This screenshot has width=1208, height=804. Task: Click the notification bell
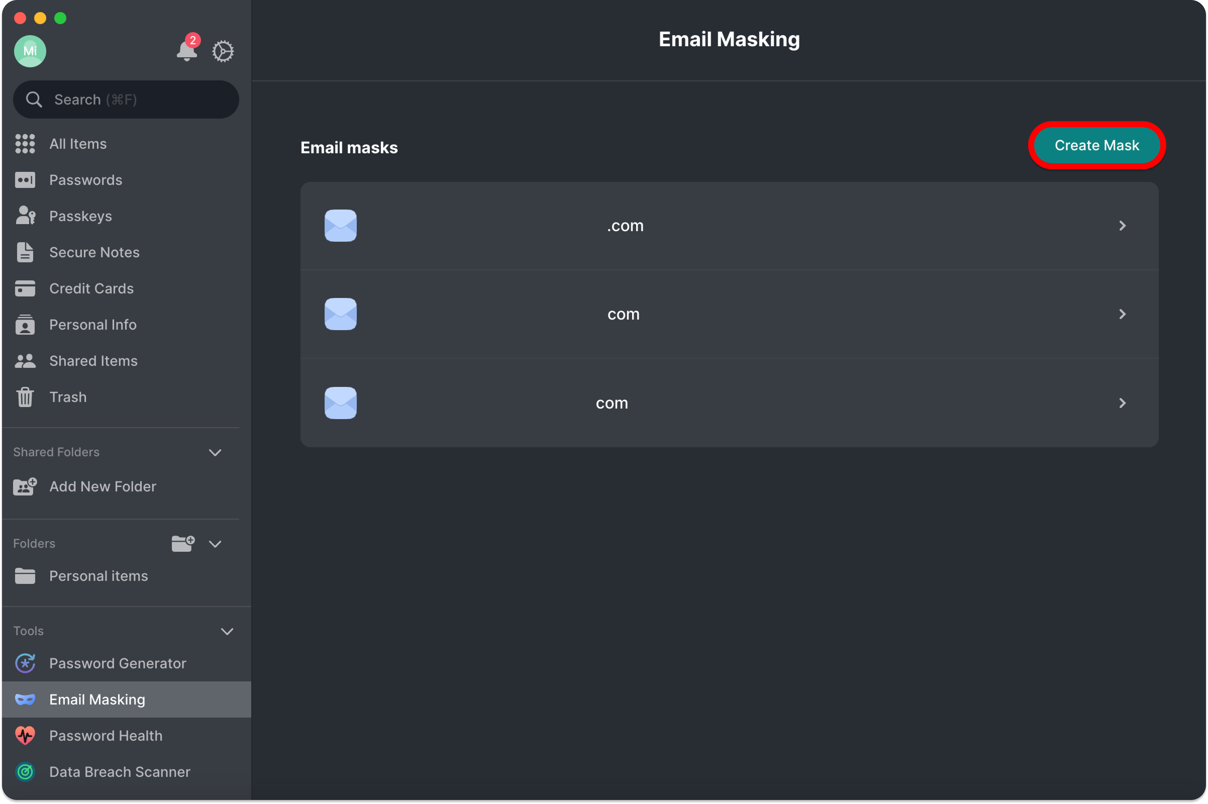[x=187, y=51]
